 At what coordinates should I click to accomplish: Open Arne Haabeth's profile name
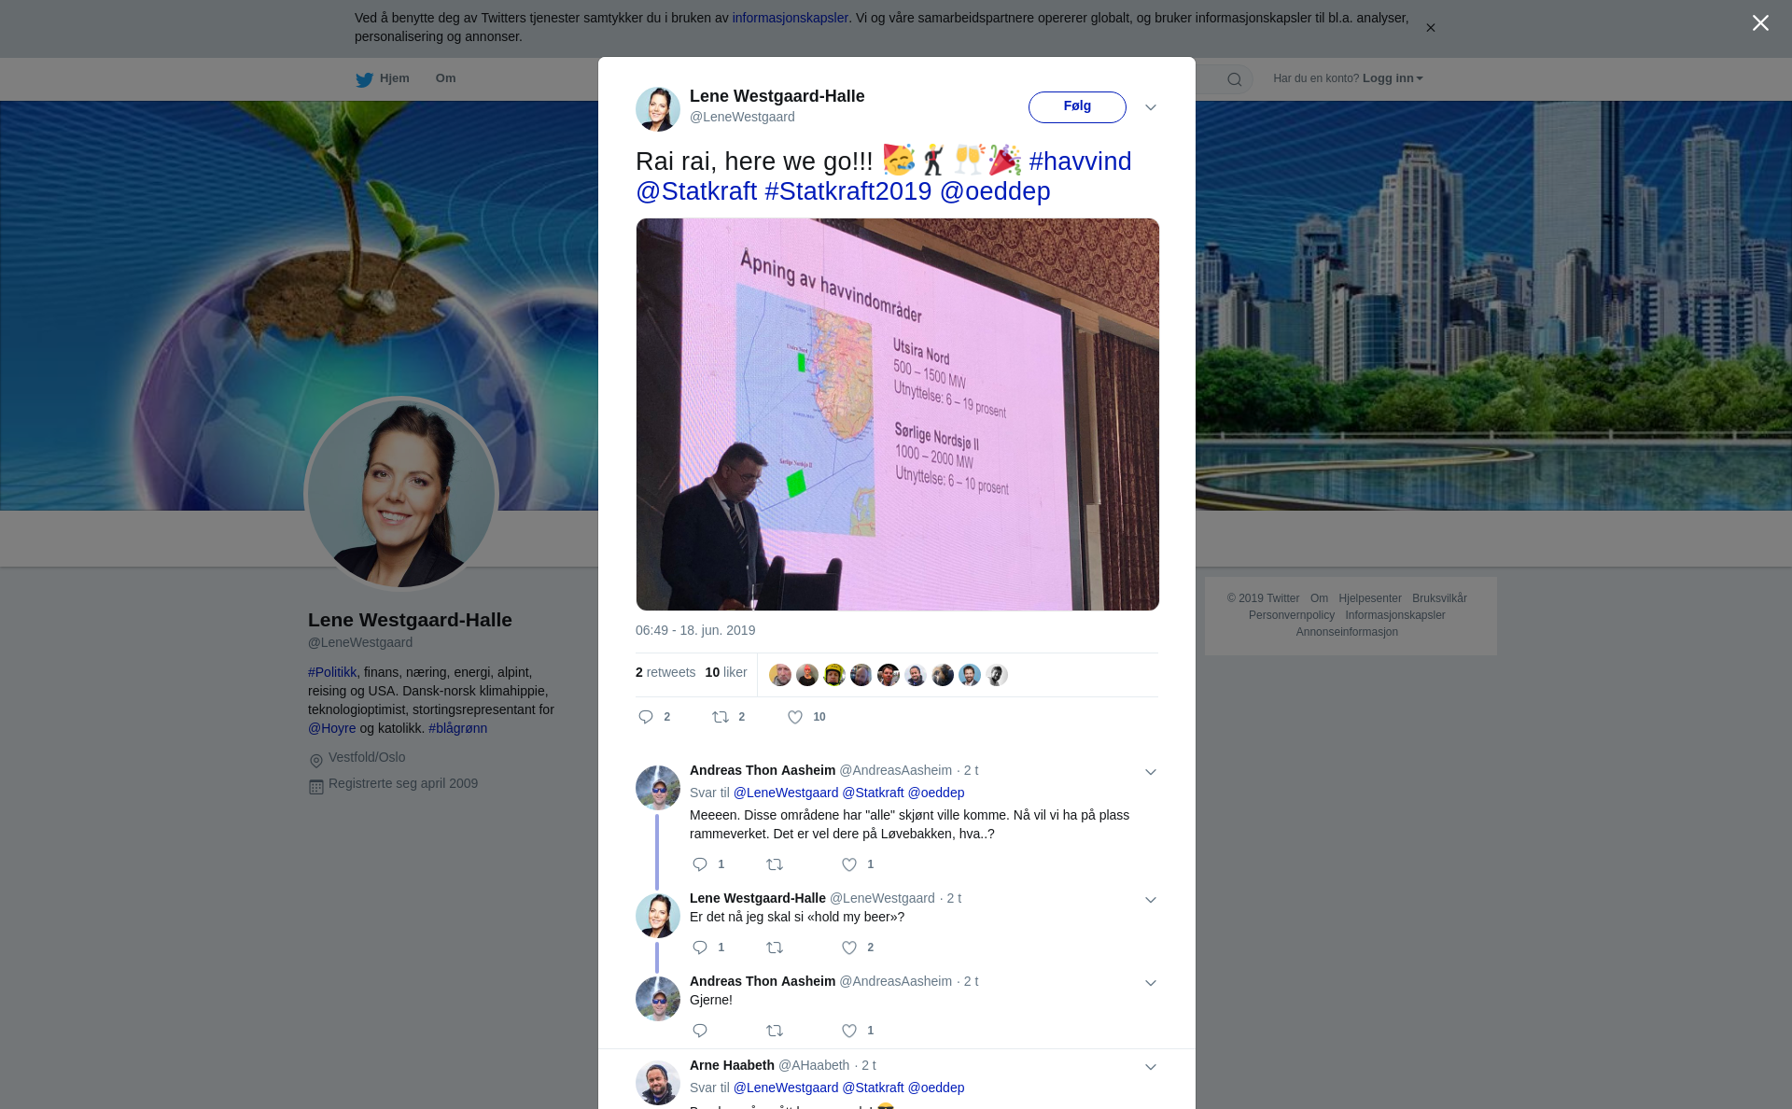point(732,1065)
